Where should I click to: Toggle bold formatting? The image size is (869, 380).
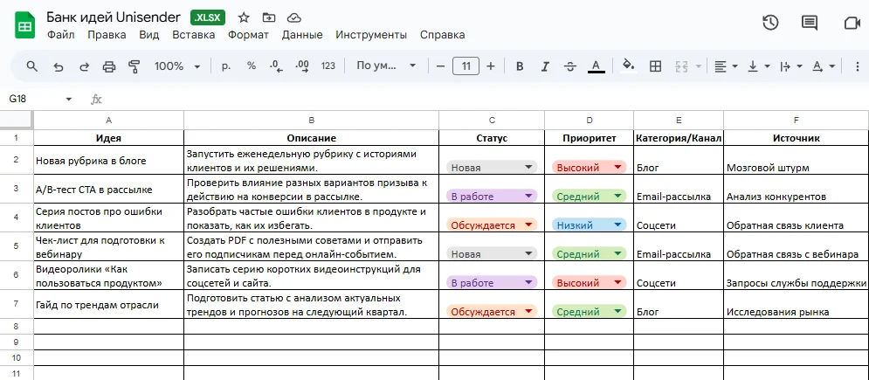click(x=520, y=66)
